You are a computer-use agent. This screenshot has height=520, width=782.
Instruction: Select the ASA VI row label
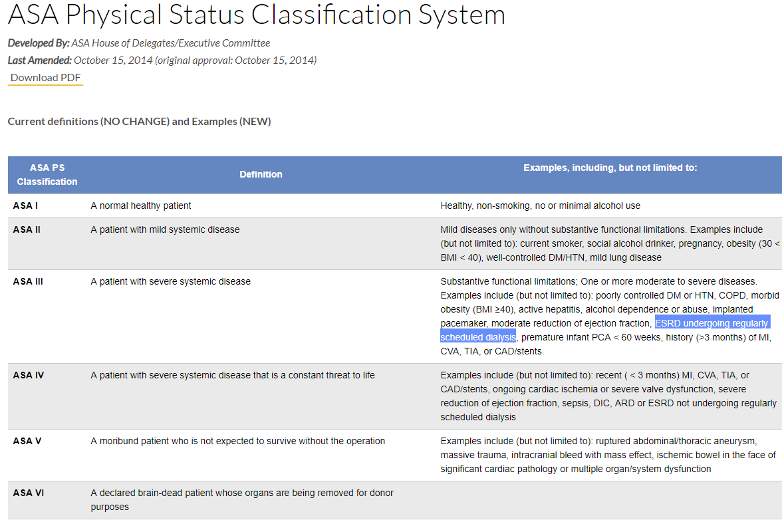(x=28, y=493)
